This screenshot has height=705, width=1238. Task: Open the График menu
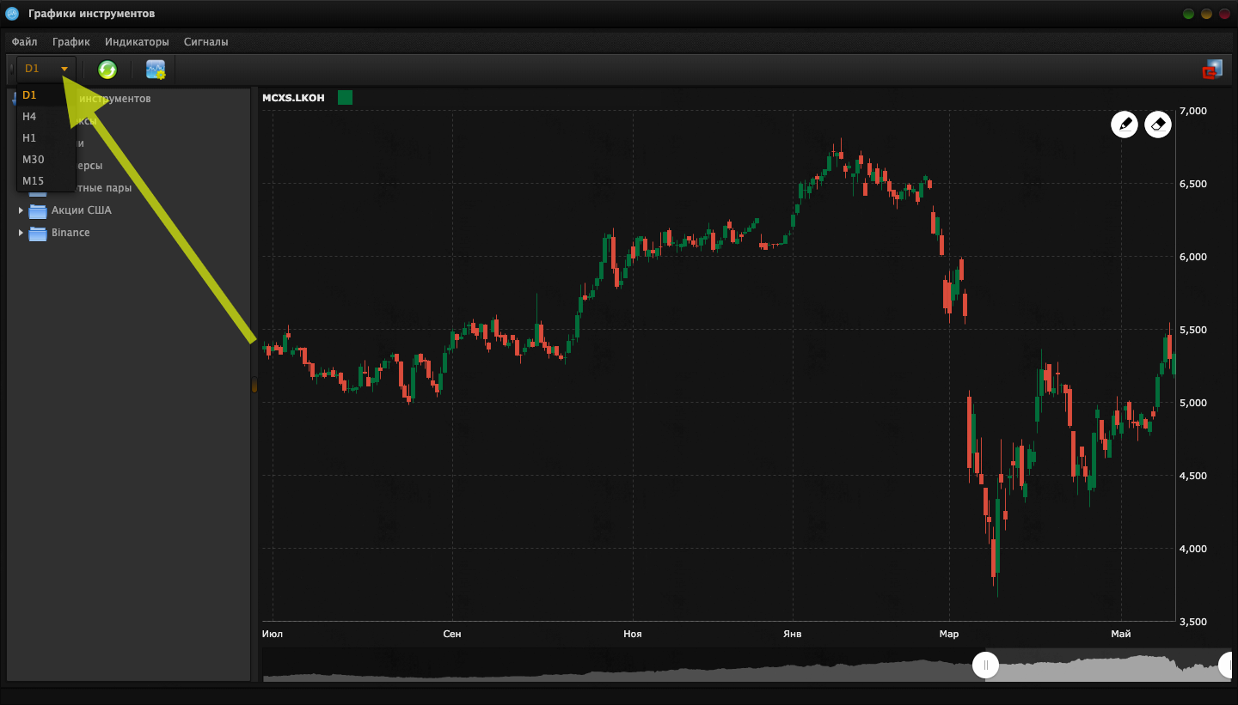tap(70, 41)
